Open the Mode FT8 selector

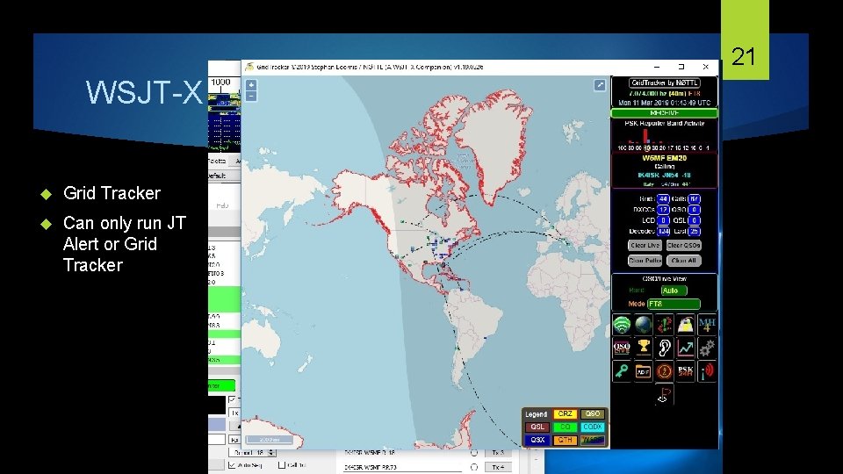[x=674, y=304]
